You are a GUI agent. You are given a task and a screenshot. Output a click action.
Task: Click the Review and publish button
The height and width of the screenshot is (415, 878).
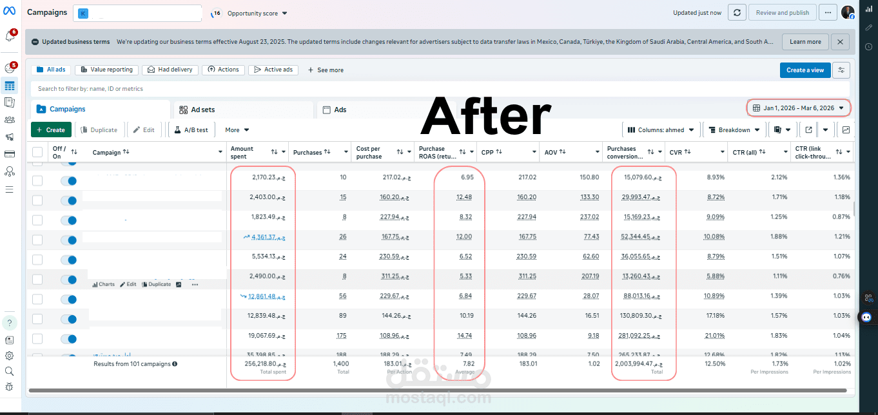(x=782, y=12)
